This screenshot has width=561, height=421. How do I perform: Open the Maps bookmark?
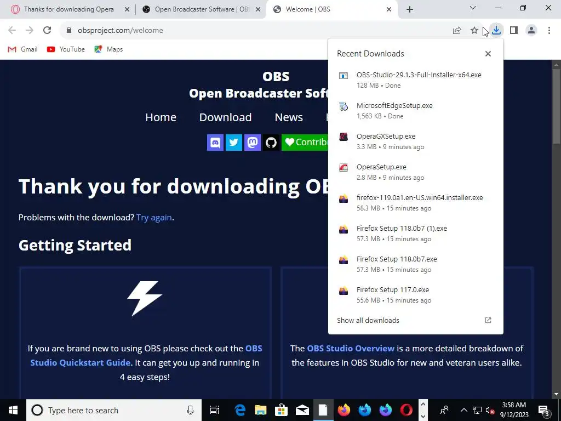click(108, 49)
